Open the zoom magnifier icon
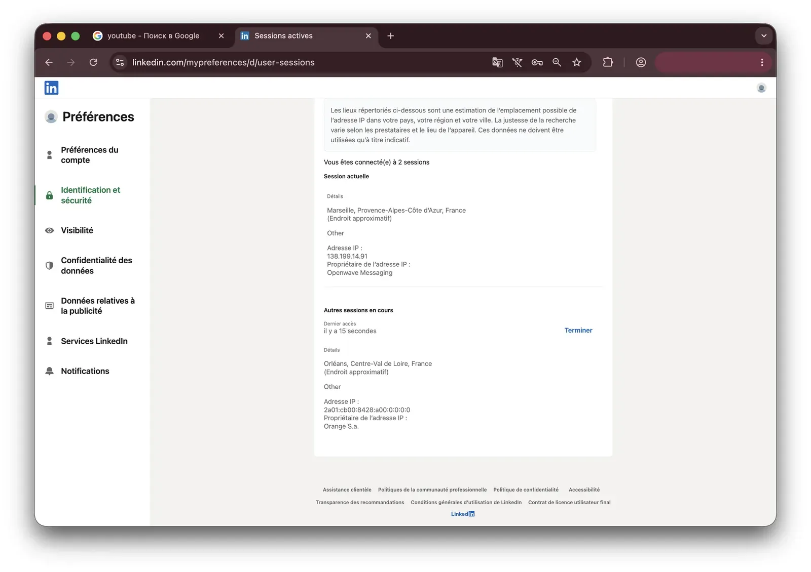 tap(557, 62)
